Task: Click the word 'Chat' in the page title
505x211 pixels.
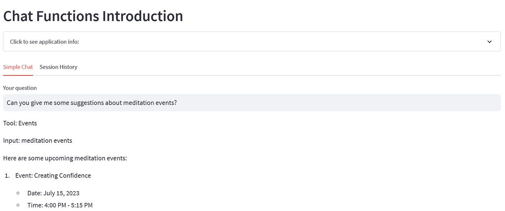Action: coord(18,16)
